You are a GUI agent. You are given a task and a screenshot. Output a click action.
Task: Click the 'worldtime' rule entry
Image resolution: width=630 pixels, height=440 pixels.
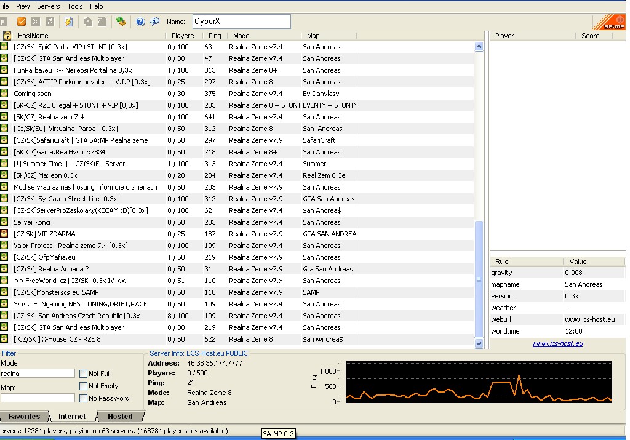(557, 331)
